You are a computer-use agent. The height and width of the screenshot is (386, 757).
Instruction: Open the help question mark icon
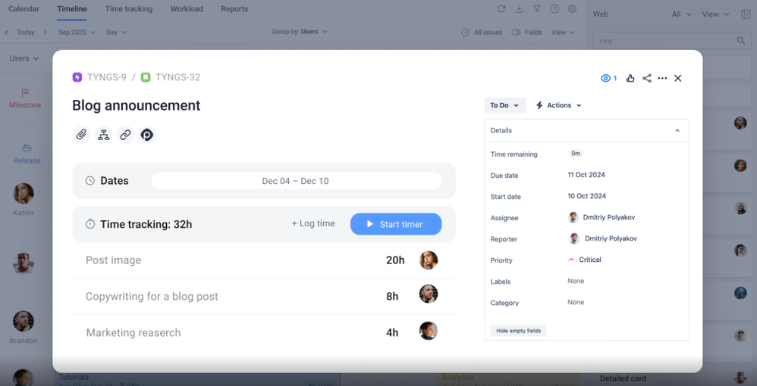coord(554,8)
